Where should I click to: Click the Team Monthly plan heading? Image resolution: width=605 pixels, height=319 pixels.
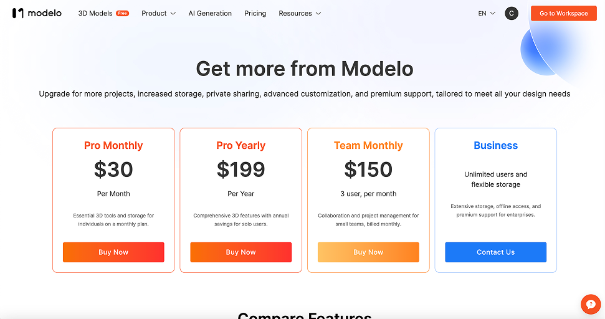368,145
